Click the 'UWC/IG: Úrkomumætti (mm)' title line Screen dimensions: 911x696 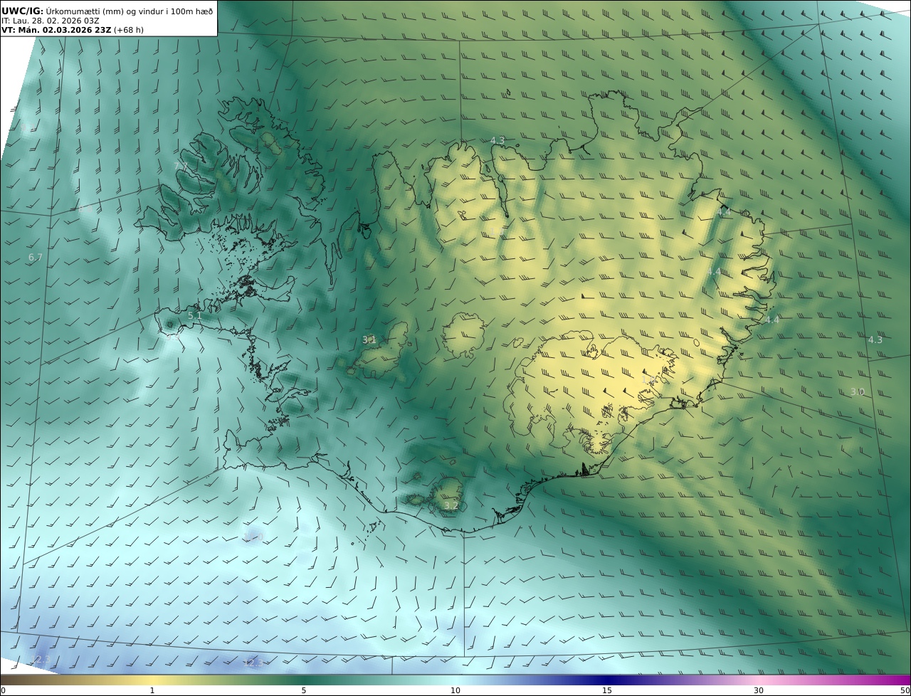coord(107,11)
